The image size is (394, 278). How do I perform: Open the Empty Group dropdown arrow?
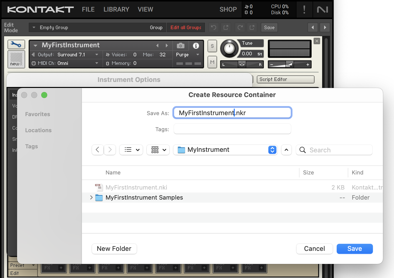34,27
